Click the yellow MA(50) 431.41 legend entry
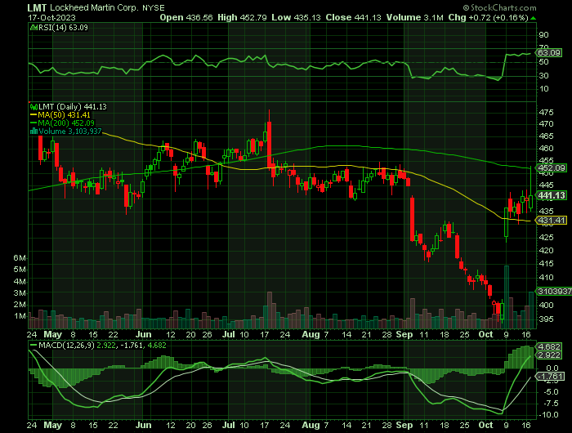572x433 pixels. [60, 115]
